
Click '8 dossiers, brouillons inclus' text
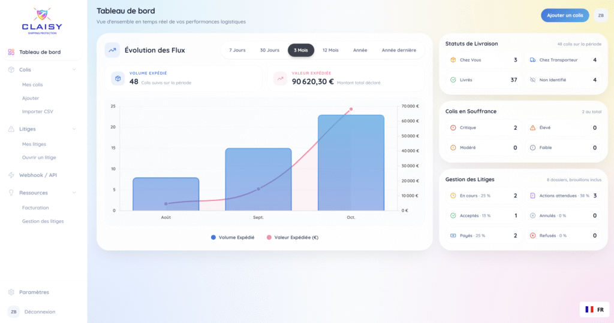[x=574, y=180]
